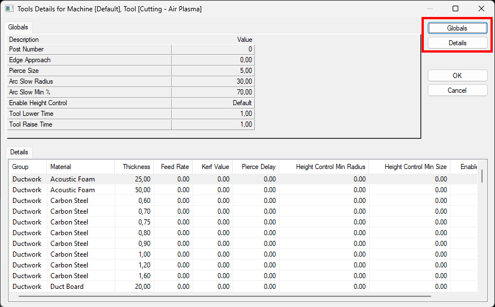
Task: Select the Carbon Steel 1,00 row
Action: [x=244, y=254]
